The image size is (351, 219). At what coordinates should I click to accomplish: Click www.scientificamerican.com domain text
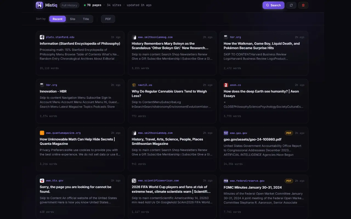point(158,181)
